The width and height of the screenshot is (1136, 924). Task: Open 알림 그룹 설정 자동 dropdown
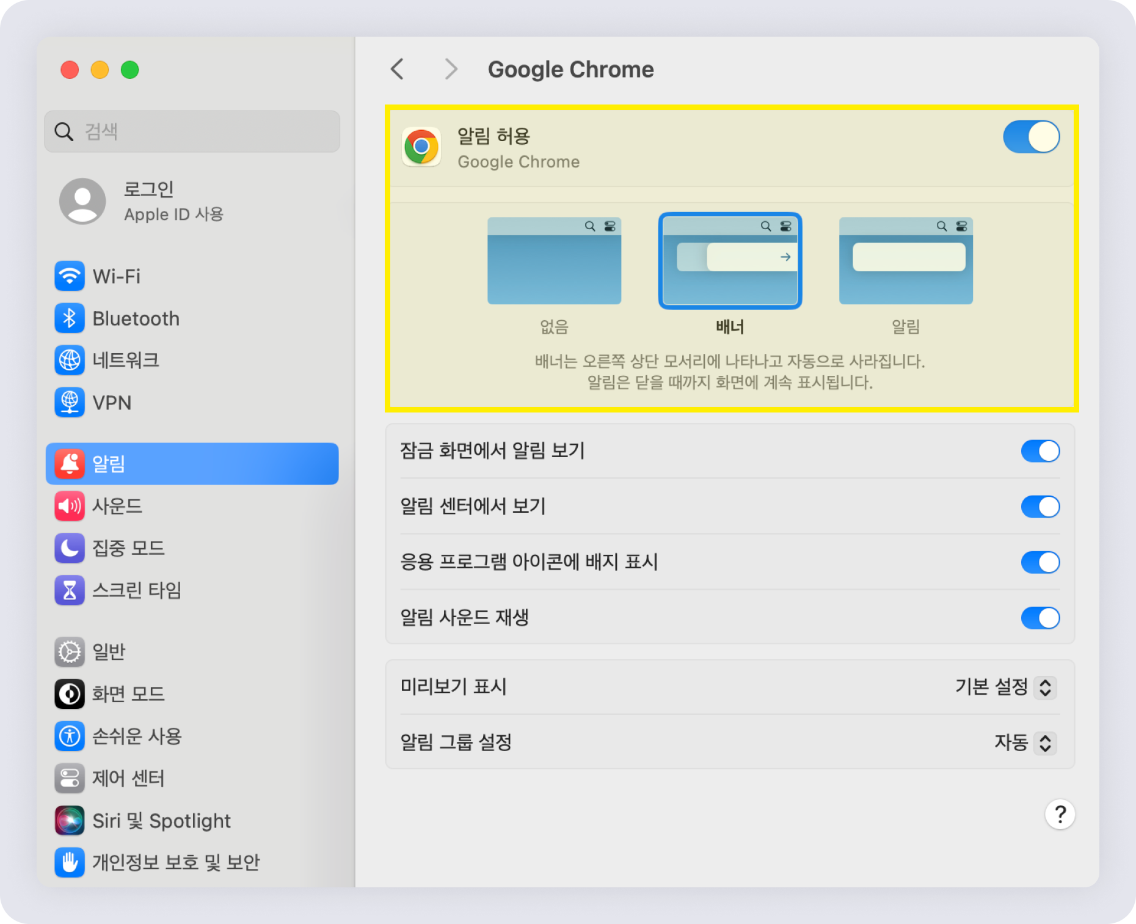[1025, 743]
